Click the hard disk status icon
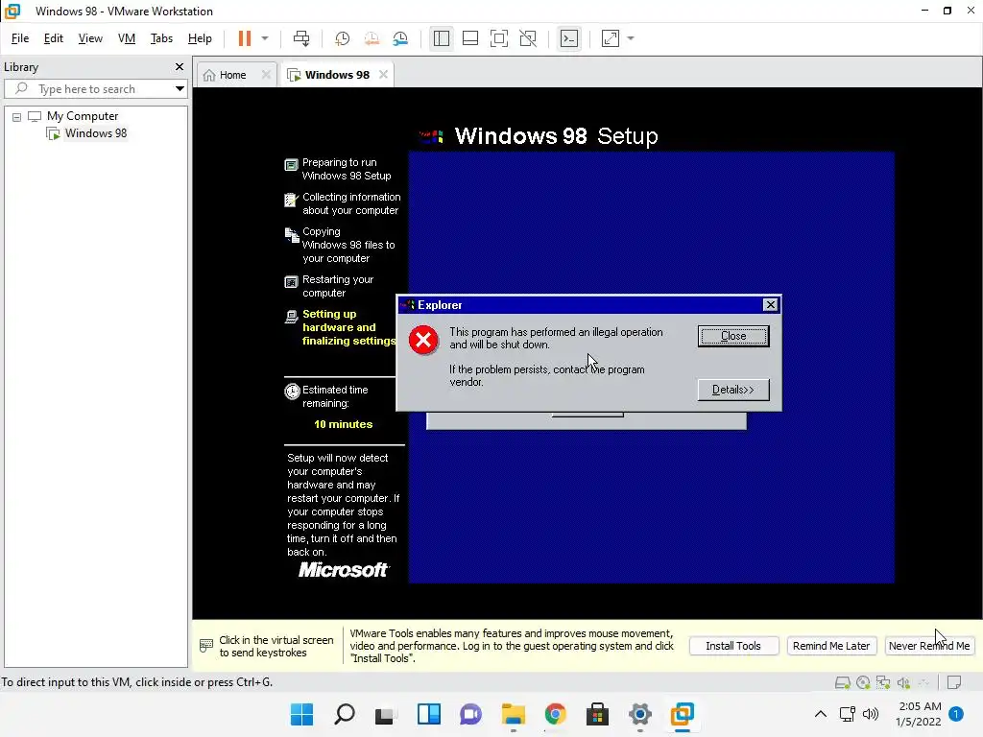This screenshot has width=983, height=737. click(843, 682)
